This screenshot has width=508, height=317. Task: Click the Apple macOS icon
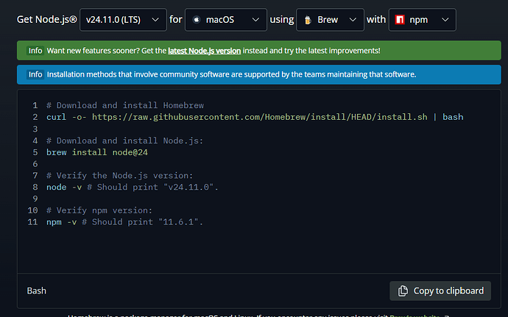[x=197, y=20]
